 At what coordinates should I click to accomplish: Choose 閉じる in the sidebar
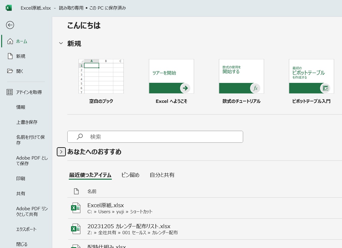click(x=22, y=244)
